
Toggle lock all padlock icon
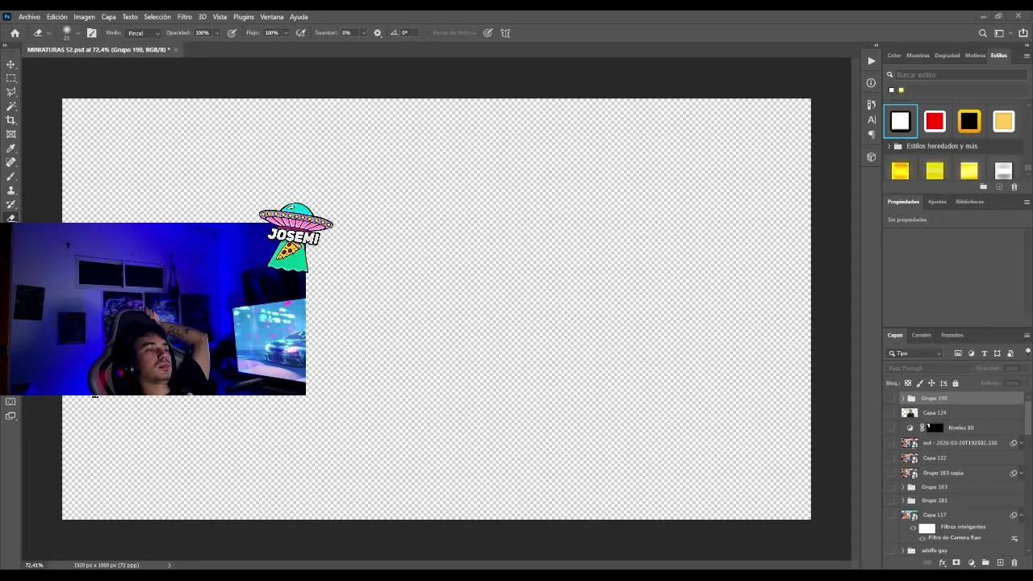pos(956,383)
